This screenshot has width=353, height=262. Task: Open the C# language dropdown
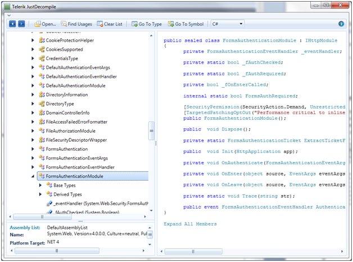[228, 24]
